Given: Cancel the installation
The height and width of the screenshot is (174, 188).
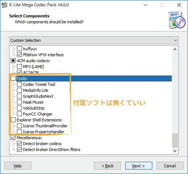Looking at the screenshot, I should tap(170, 166).
